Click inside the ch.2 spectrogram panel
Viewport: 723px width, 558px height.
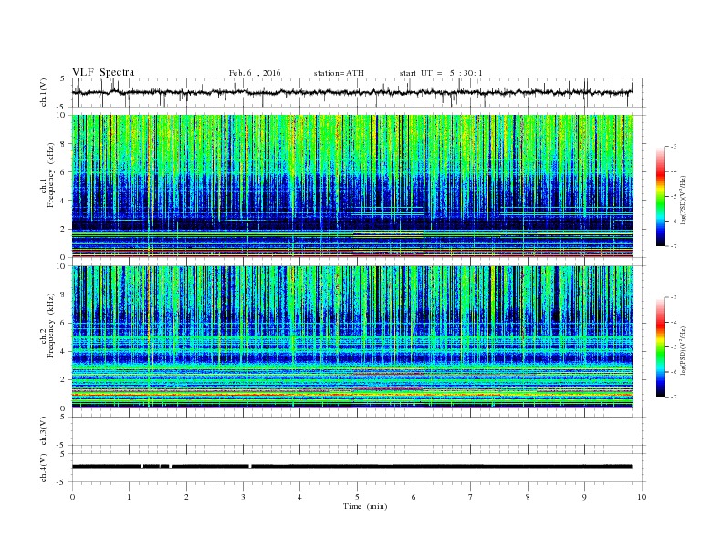click(x=351, y=337)
